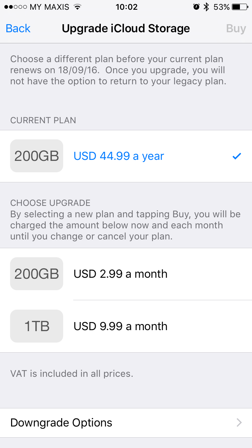The image size is (252, 448).
Task: Expand Downgrade Options via chevron arrow
Action: (x=239, y=423)
